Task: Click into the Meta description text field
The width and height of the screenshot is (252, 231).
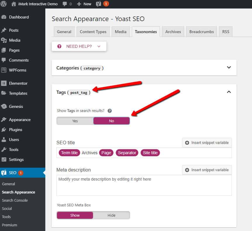Action: click(x=144, y=185)
